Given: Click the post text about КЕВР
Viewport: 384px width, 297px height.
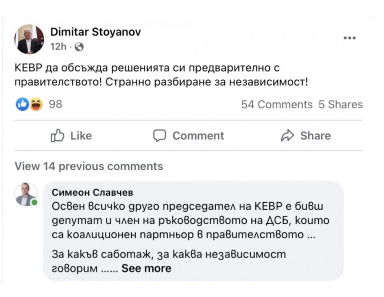Looking at the screenshot, I should pos(162,74).
